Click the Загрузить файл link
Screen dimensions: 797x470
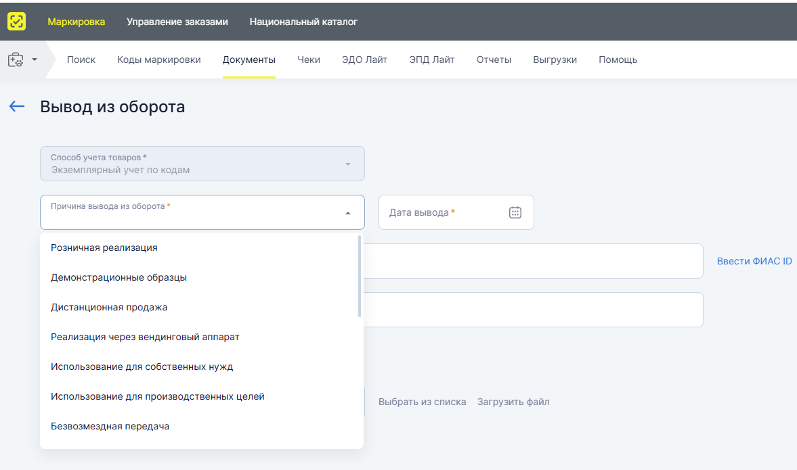coord(513,402)
